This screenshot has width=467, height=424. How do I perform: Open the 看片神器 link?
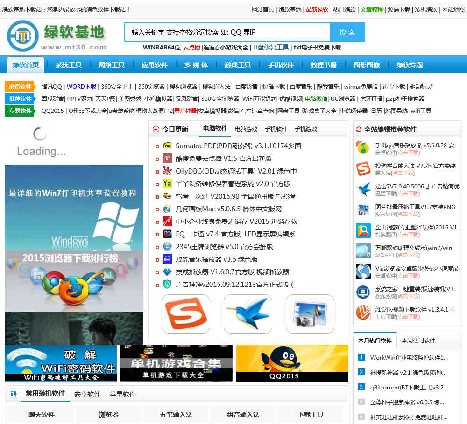[185, 111]
